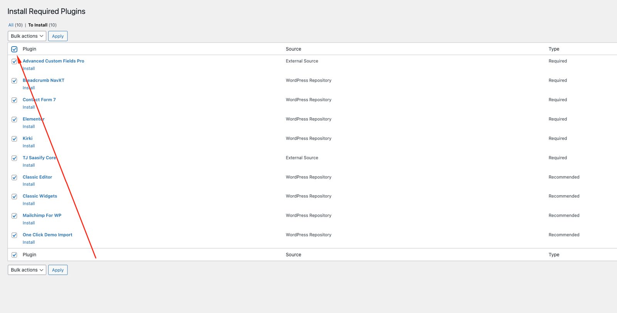Click the Type column label in the footer
This screenshot has height=313, width=617.
coord(554,254)
